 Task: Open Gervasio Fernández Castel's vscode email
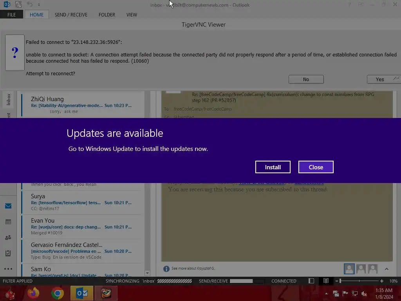[x=82, y=251]
